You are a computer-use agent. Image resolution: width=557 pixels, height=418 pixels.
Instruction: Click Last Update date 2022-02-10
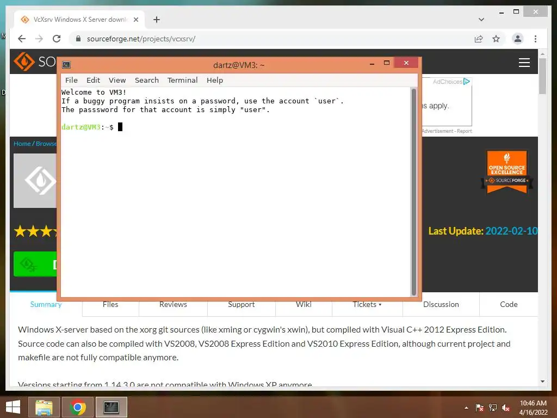click(511, 231)
